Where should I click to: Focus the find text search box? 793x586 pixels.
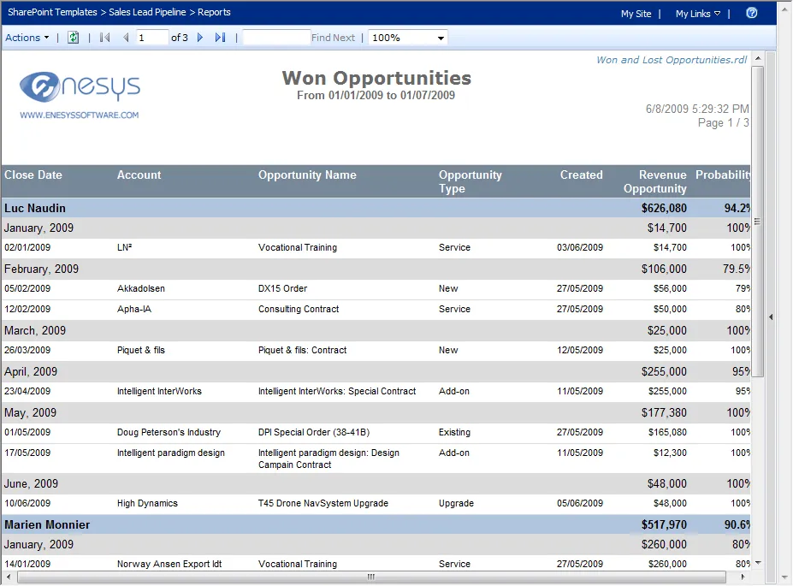[x=275, y=38]
